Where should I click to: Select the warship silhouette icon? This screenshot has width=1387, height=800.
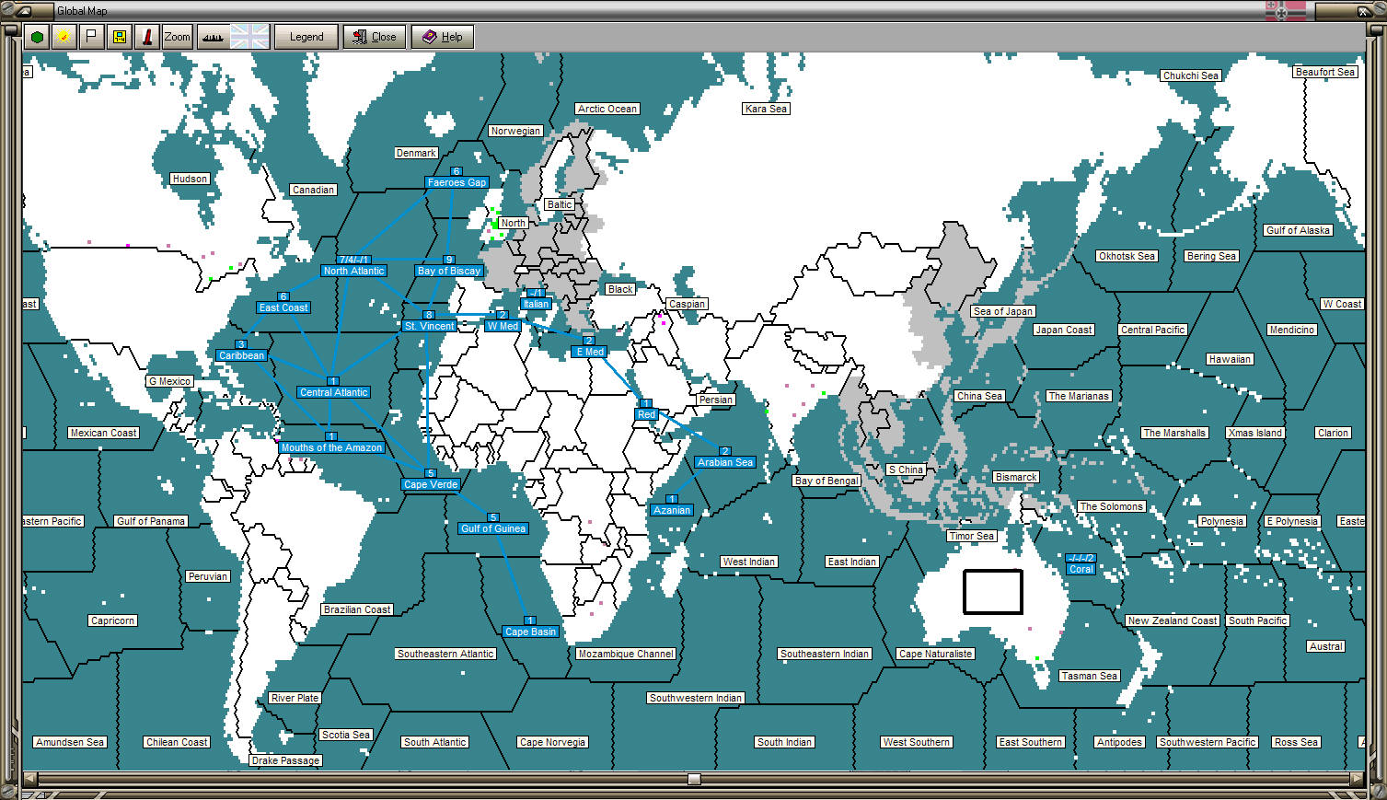coord(212,36)
